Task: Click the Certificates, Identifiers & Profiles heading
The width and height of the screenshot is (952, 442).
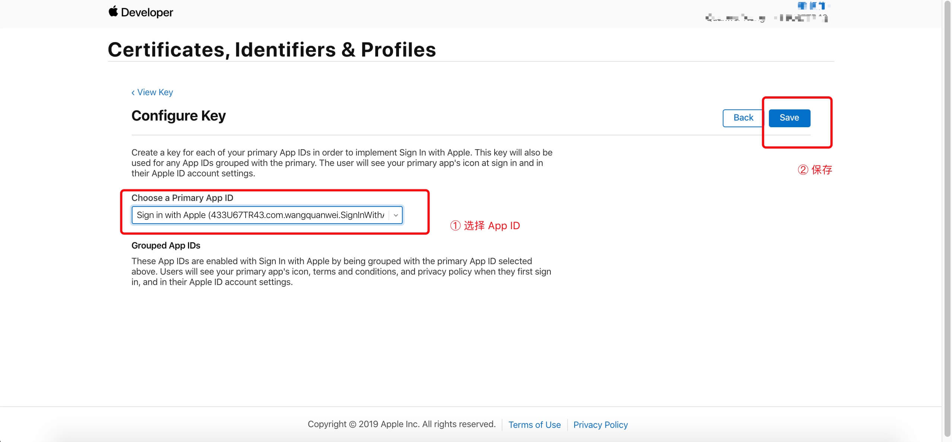Action: [272, 49]
